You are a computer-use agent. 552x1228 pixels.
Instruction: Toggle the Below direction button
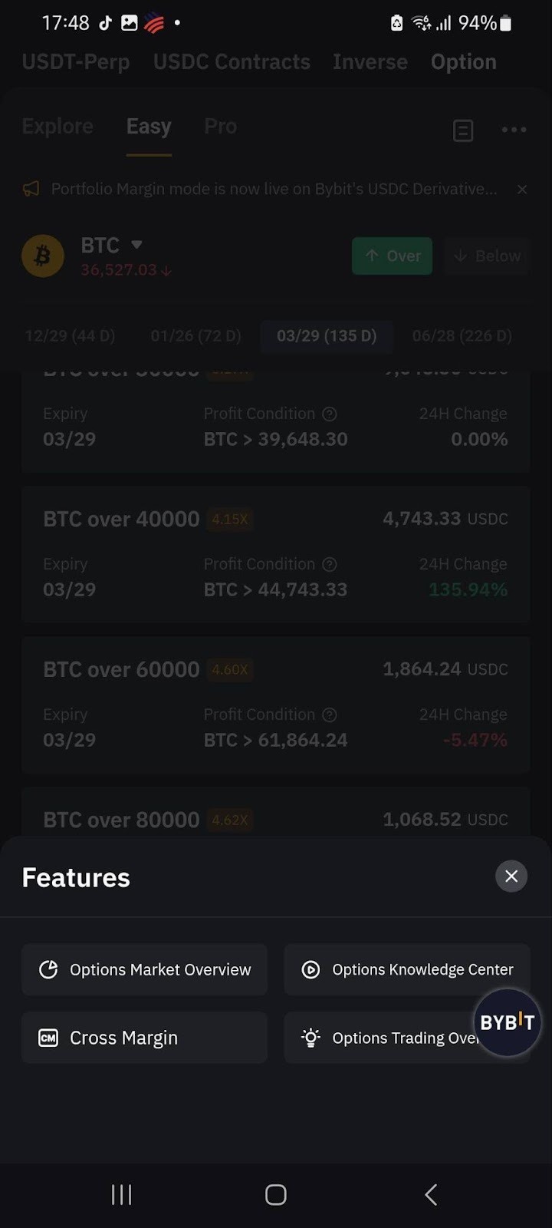coord(487,256)
